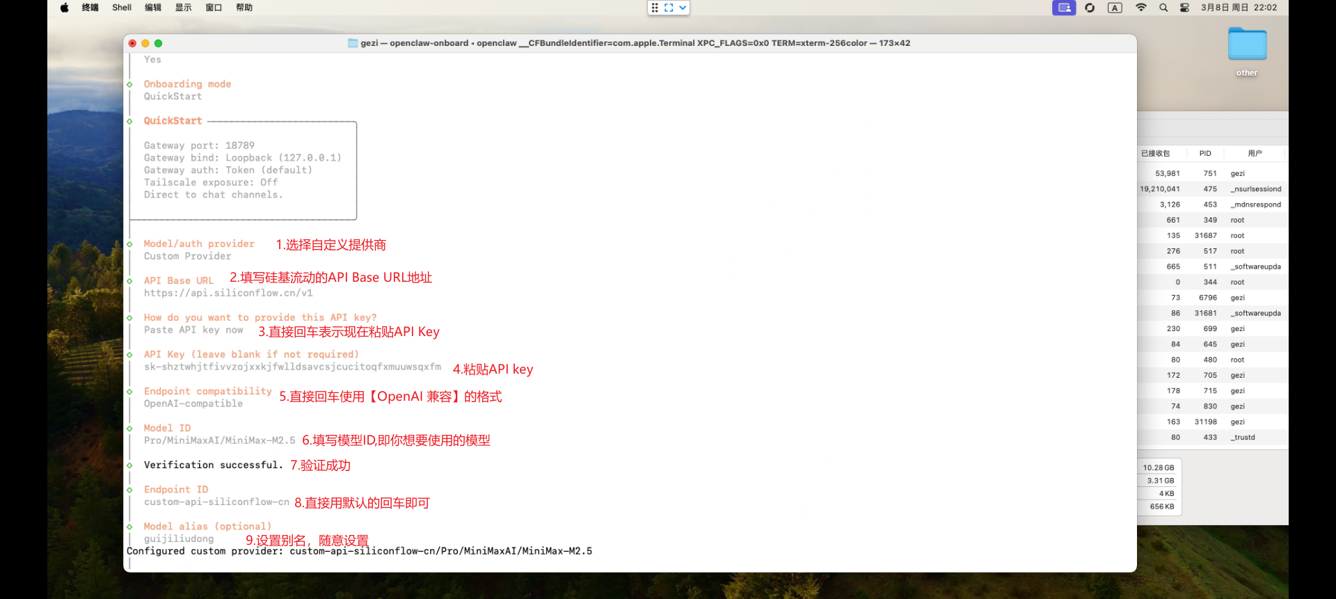Open the 编辑 menu
Image resolution: width=1336 pixels, height=599 pixels.
pos(153,8)
